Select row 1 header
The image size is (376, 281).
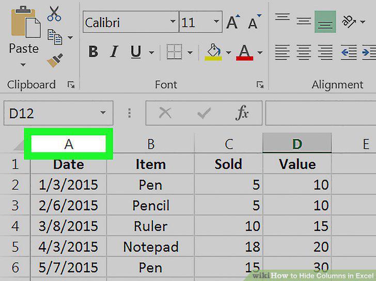coord(15,164)
